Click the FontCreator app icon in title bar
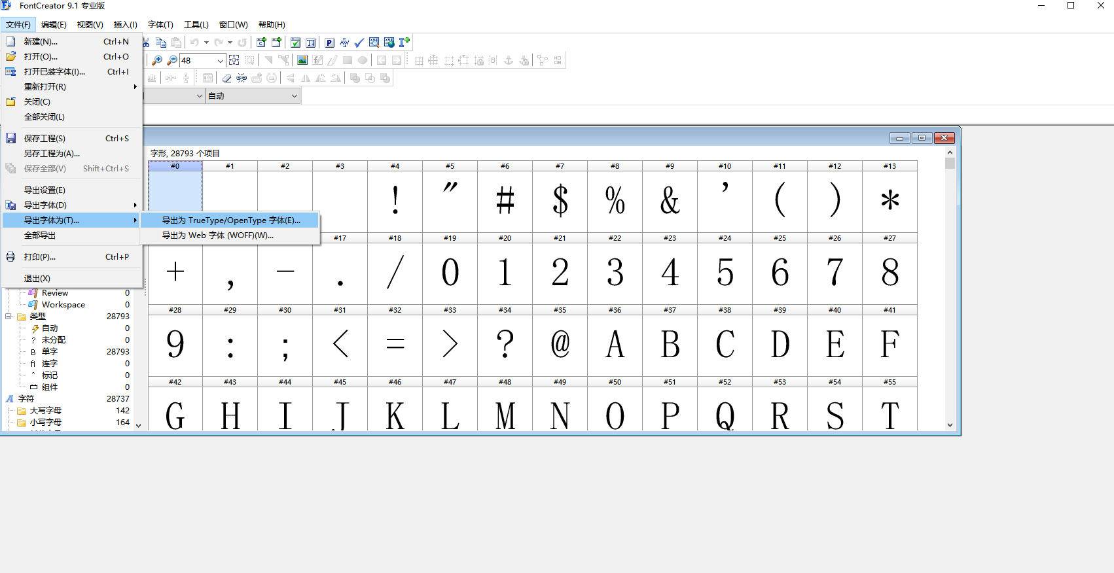The width and height of the screenshot is (1114, 573). pos(7,5)
